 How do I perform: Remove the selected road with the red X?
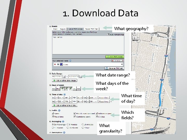pyautogui.click(x=55, y=64)
